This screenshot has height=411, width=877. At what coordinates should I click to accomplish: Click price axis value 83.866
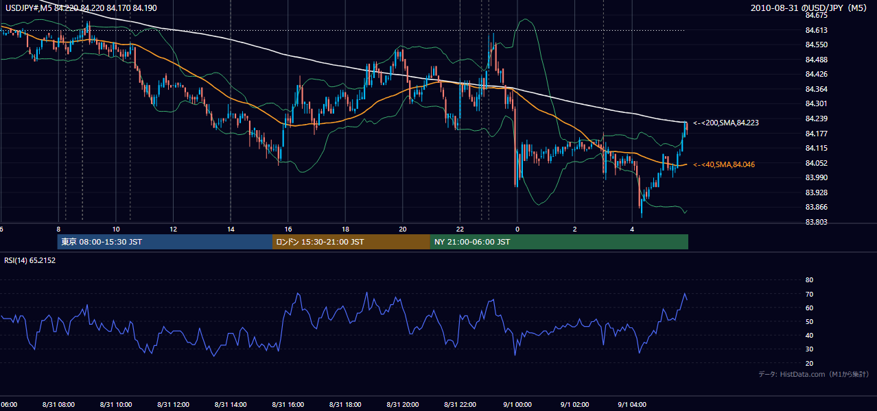817,207
